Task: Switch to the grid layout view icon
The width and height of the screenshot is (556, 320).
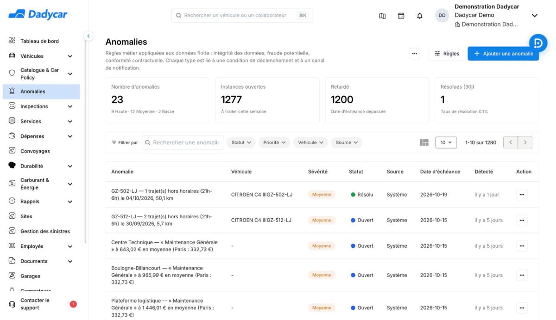Action: coord(424,142)
